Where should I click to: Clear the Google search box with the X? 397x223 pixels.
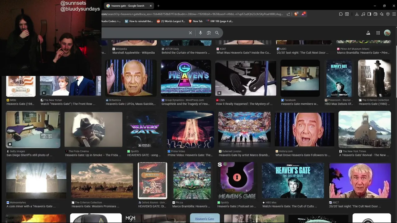[190, 33]
